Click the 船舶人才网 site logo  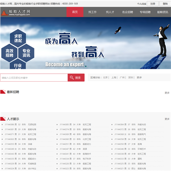[x=16, y=13]
